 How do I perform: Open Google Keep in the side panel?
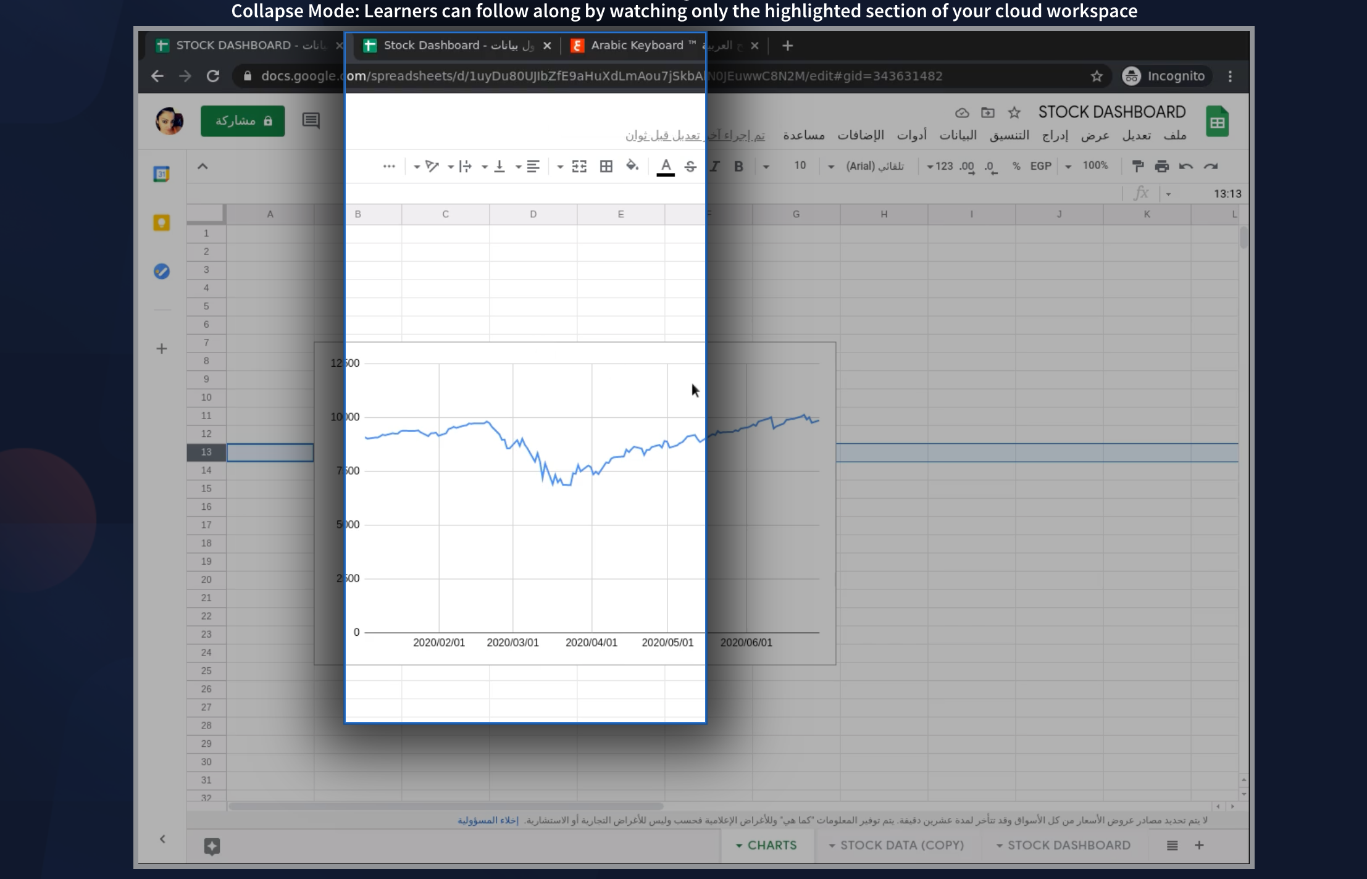click(162, 223)
